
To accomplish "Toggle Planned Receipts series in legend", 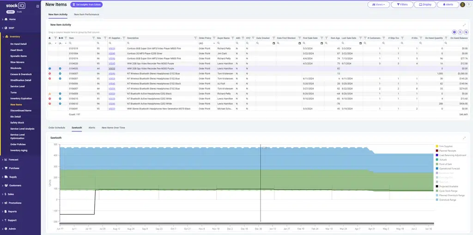I will coord(446,151).
